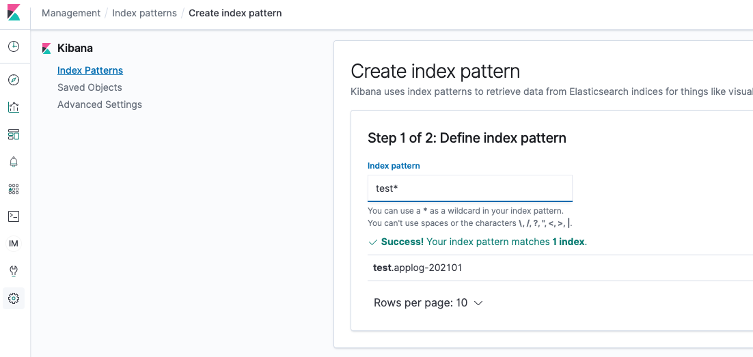Expand the Rows per page dropdown
This screenshot has width=753, height=357.
point(428,303)
